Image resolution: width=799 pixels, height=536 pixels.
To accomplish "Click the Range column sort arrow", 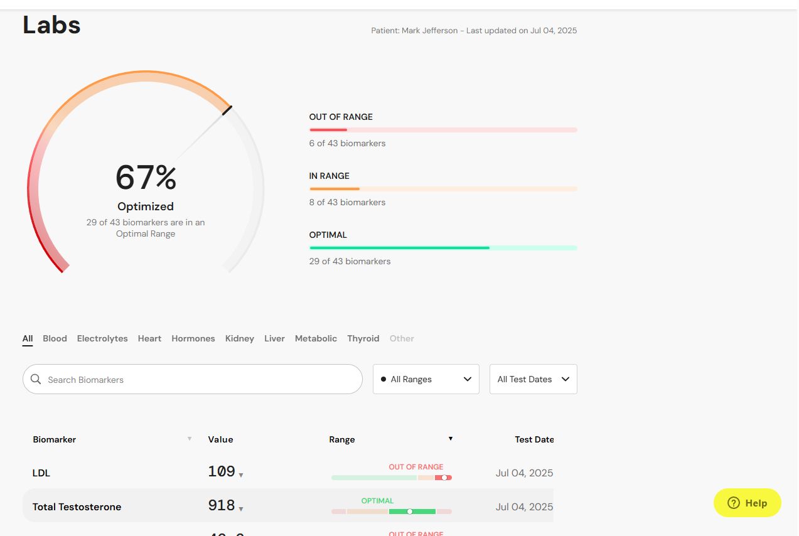I will coord(451,439).
